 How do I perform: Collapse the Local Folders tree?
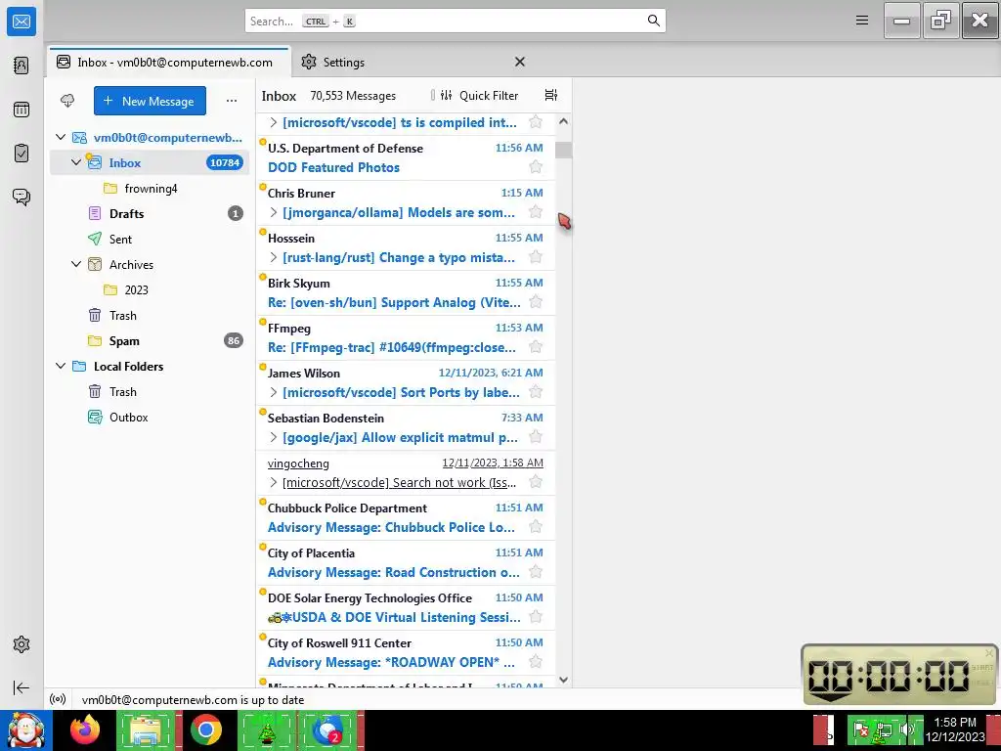point(61,366)
